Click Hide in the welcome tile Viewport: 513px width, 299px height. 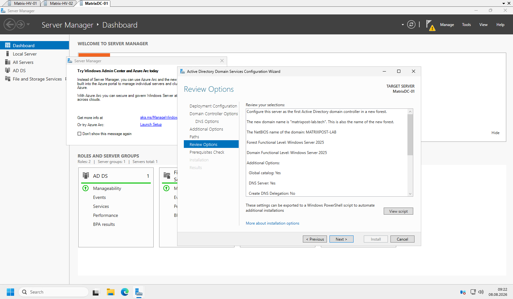pos(495,132)
